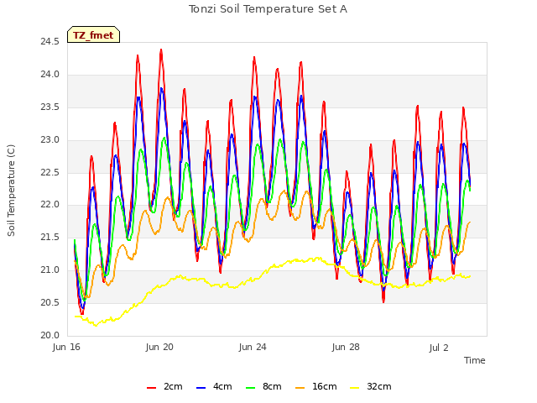Click the 21.0 y-axis tick label
The width and height of the screenshot is (537, 403).
click(x=50, y=270)
